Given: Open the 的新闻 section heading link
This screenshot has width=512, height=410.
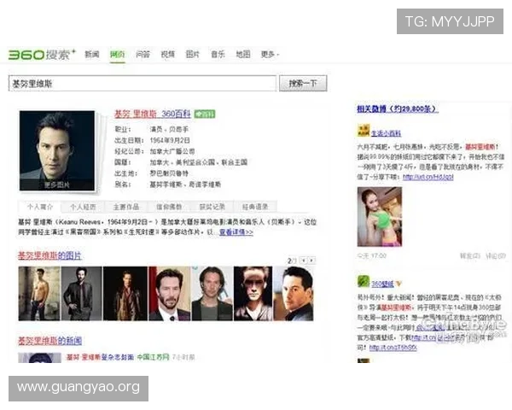Looking at the screenshot, I should click(49, 341).
